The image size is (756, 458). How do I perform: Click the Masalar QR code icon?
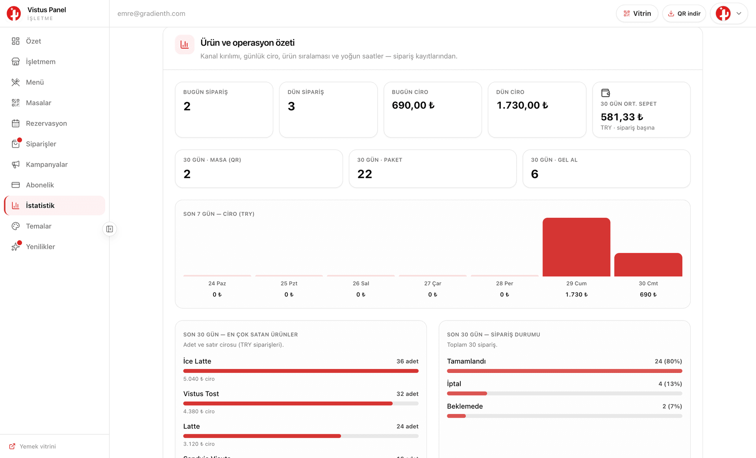coord(16,103)
